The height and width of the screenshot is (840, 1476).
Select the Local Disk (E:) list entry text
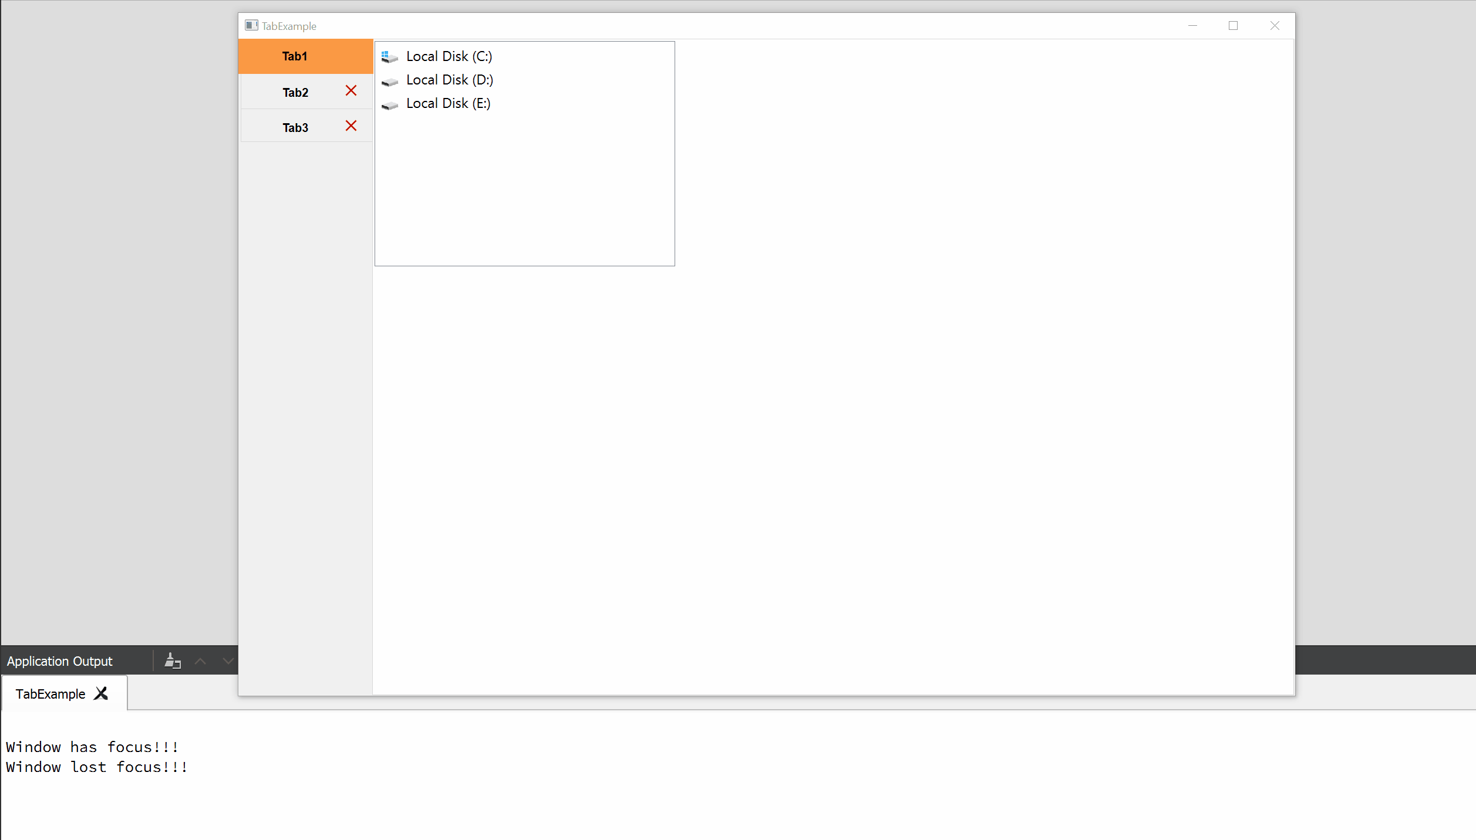[448, 103]
